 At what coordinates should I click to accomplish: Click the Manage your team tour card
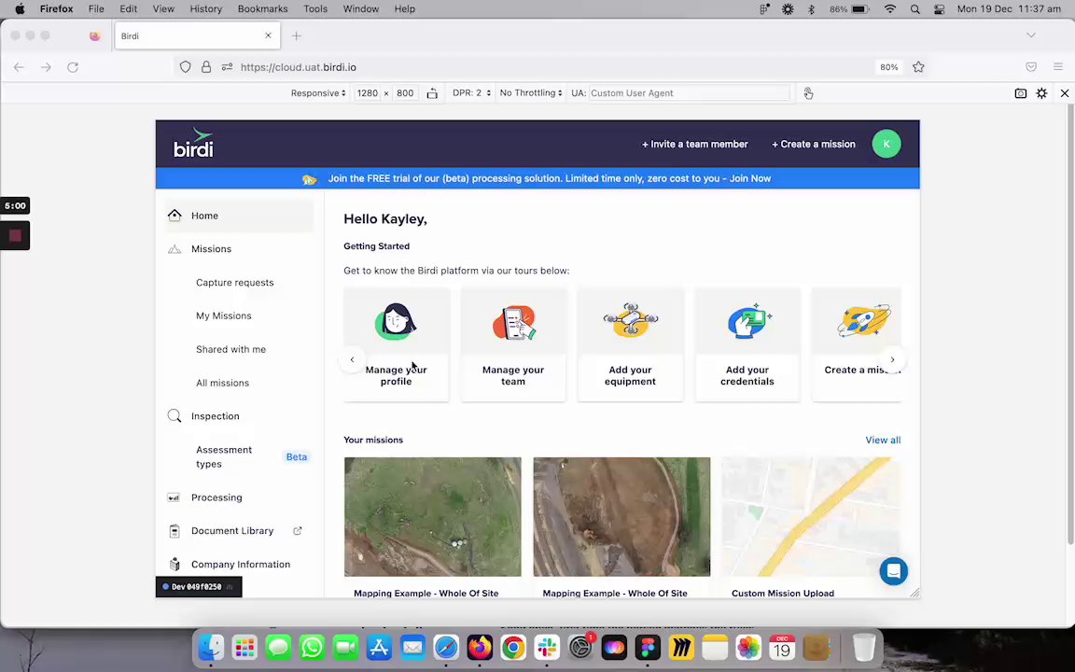point(513,344)
